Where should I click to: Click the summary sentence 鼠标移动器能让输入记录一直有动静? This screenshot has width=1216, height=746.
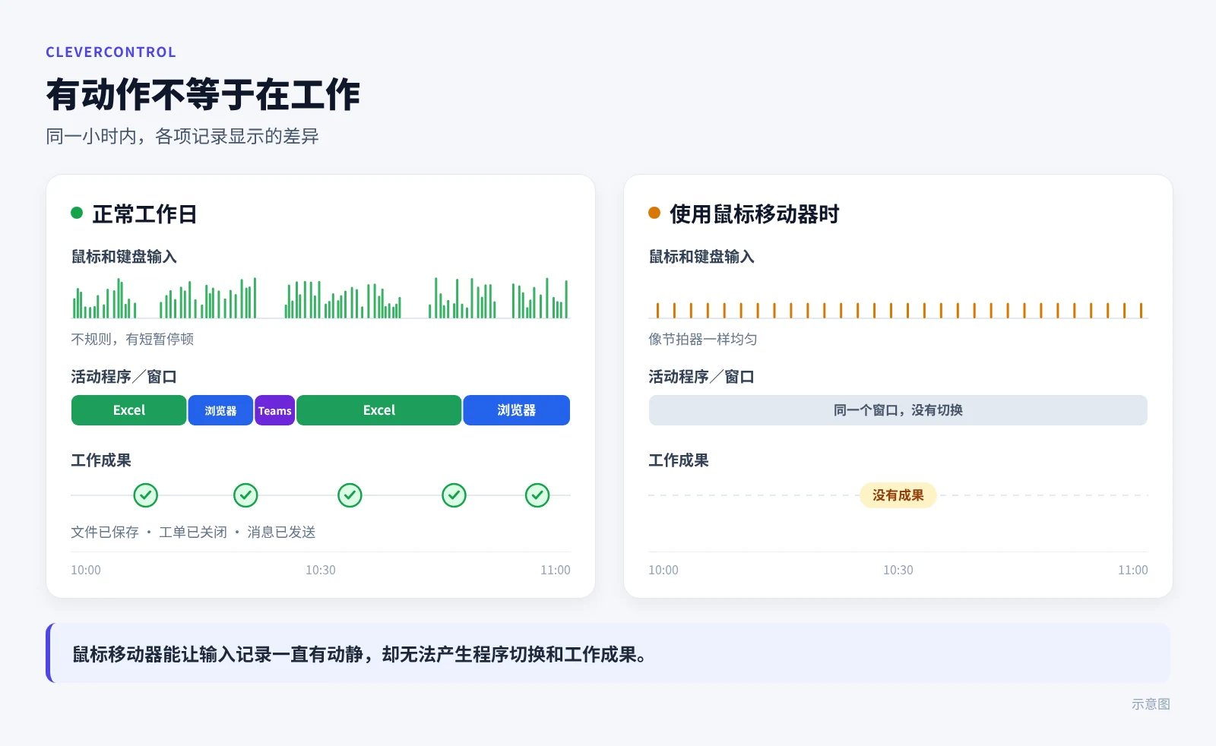click(217, 654)
